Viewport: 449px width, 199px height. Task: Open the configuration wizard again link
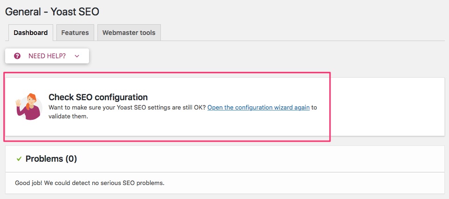258,108
